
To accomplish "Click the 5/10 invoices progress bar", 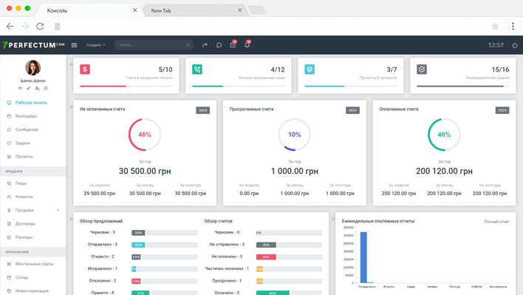I will [x=126, y=86].
